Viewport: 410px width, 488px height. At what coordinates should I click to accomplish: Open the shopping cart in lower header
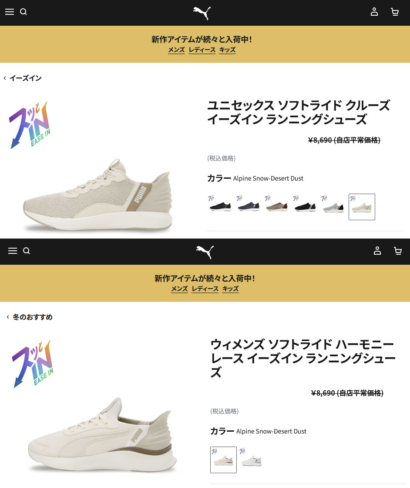click(398, 251)
